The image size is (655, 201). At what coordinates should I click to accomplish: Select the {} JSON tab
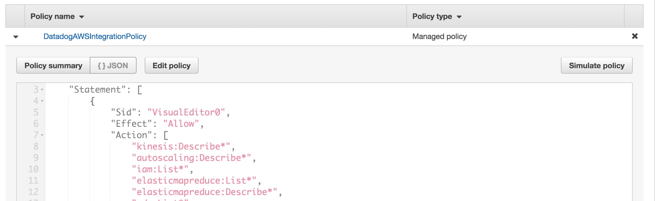click(113, 66)
